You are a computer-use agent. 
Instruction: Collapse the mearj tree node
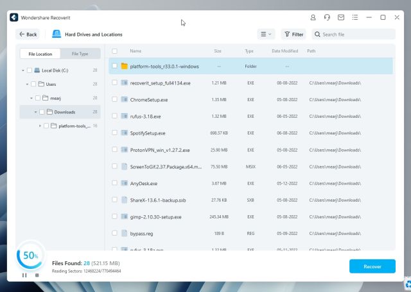click(31, 98)
